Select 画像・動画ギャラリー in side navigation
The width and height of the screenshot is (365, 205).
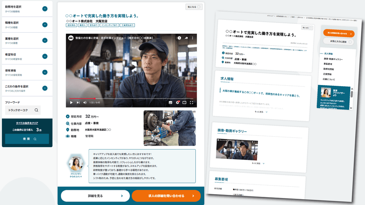(333, 59)
